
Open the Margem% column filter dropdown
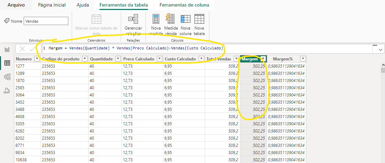[303, 59]
